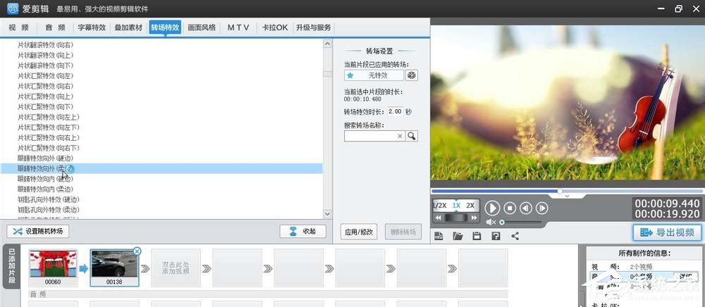The height and width of the screenshot is (307, 705).
Task: Click the transition list scrollbar thumb
Action: [x=328, y=74]
